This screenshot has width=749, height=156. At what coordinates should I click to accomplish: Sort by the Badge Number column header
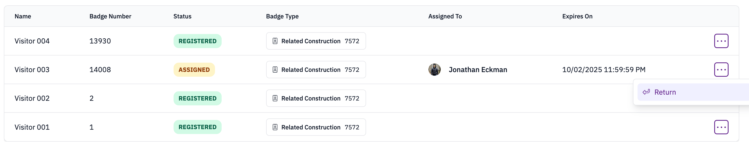pos(110,16)
